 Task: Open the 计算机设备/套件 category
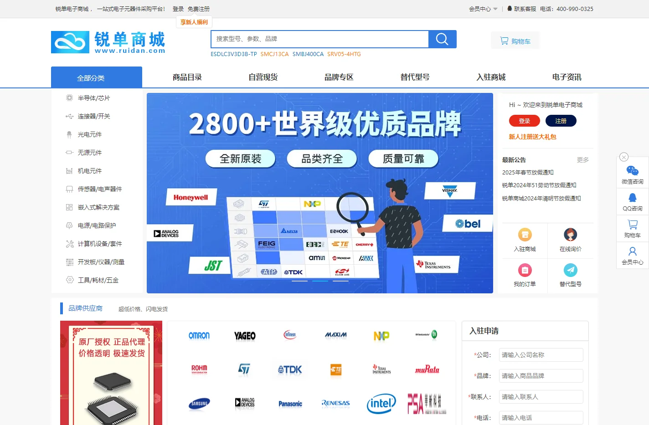(100, 244)
